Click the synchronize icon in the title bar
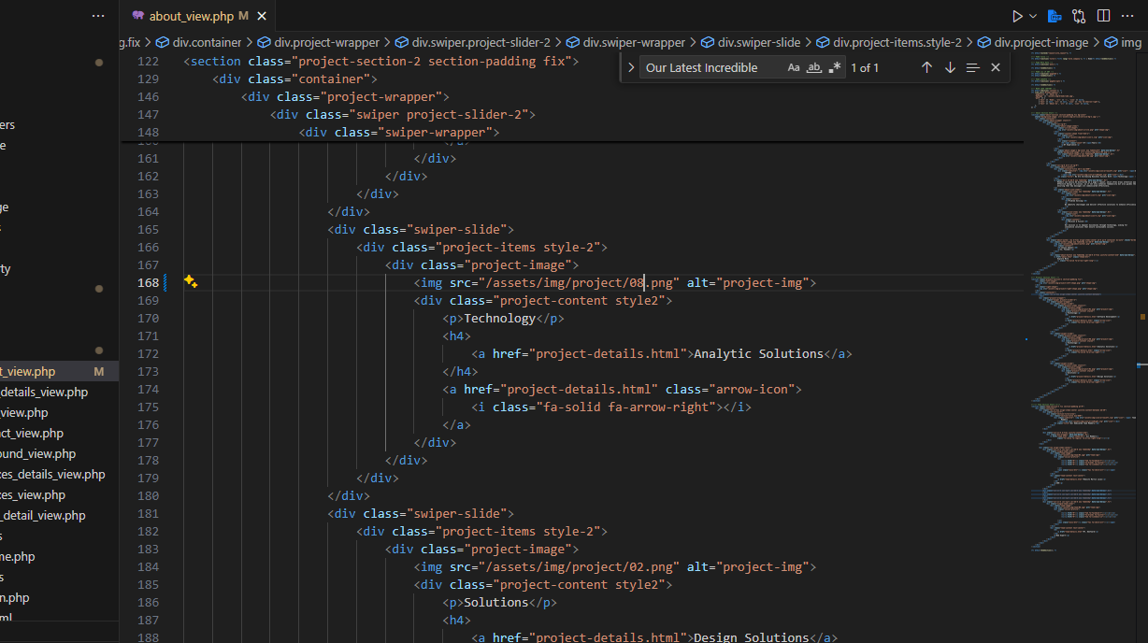This screenshot has width=1148, height=643. coord(1078,16)
